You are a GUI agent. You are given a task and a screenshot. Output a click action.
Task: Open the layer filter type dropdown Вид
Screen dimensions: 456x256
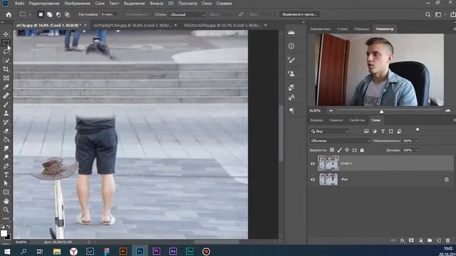(x=329, y=132)
